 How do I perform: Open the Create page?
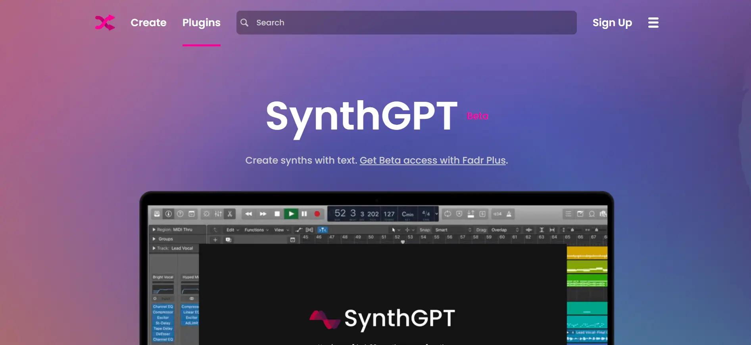point(148,23)
